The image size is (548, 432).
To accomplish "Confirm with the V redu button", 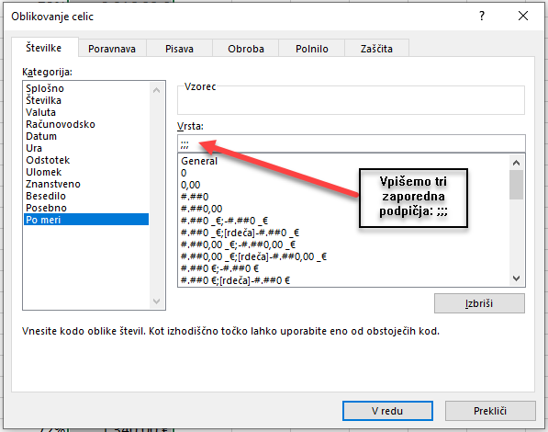I will (387, 411).
